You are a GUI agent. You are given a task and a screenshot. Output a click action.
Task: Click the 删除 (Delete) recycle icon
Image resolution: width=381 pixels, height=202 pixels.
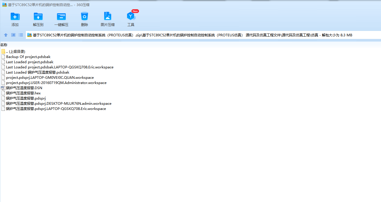coord(85,16)
